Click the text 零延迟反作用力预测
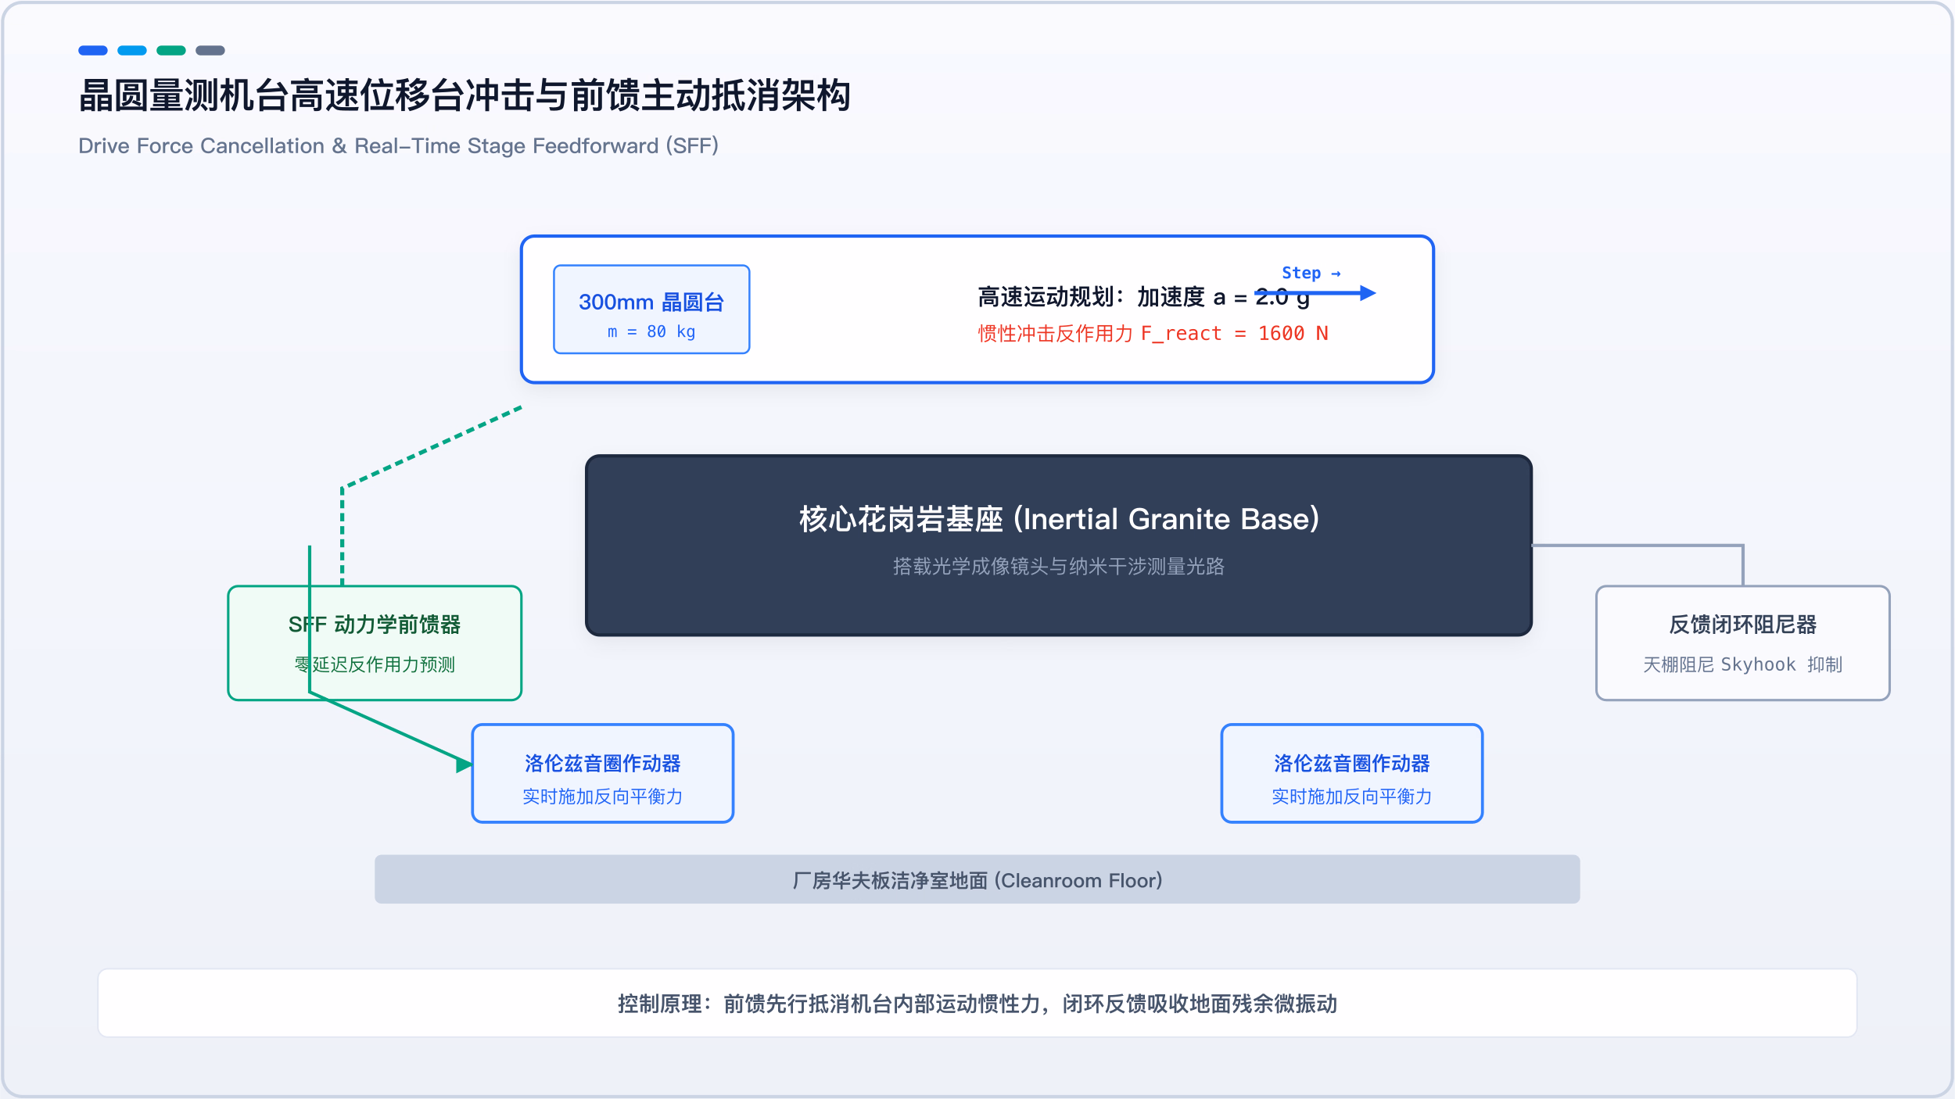 (375, 664)
